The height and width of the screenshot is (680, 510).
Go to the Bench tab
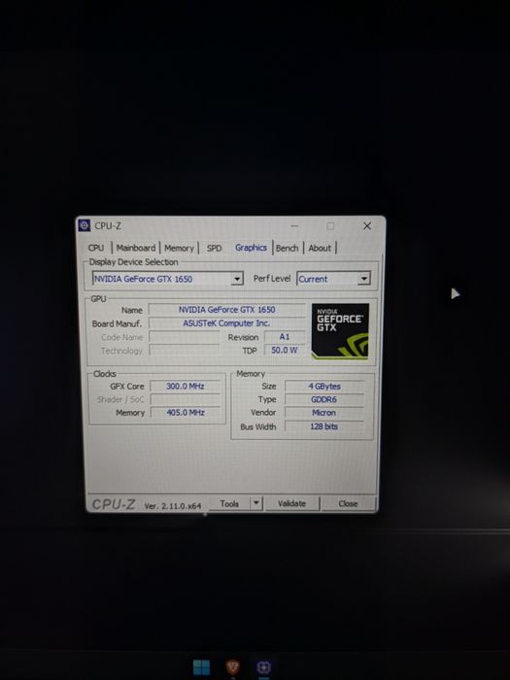[288, 248]
